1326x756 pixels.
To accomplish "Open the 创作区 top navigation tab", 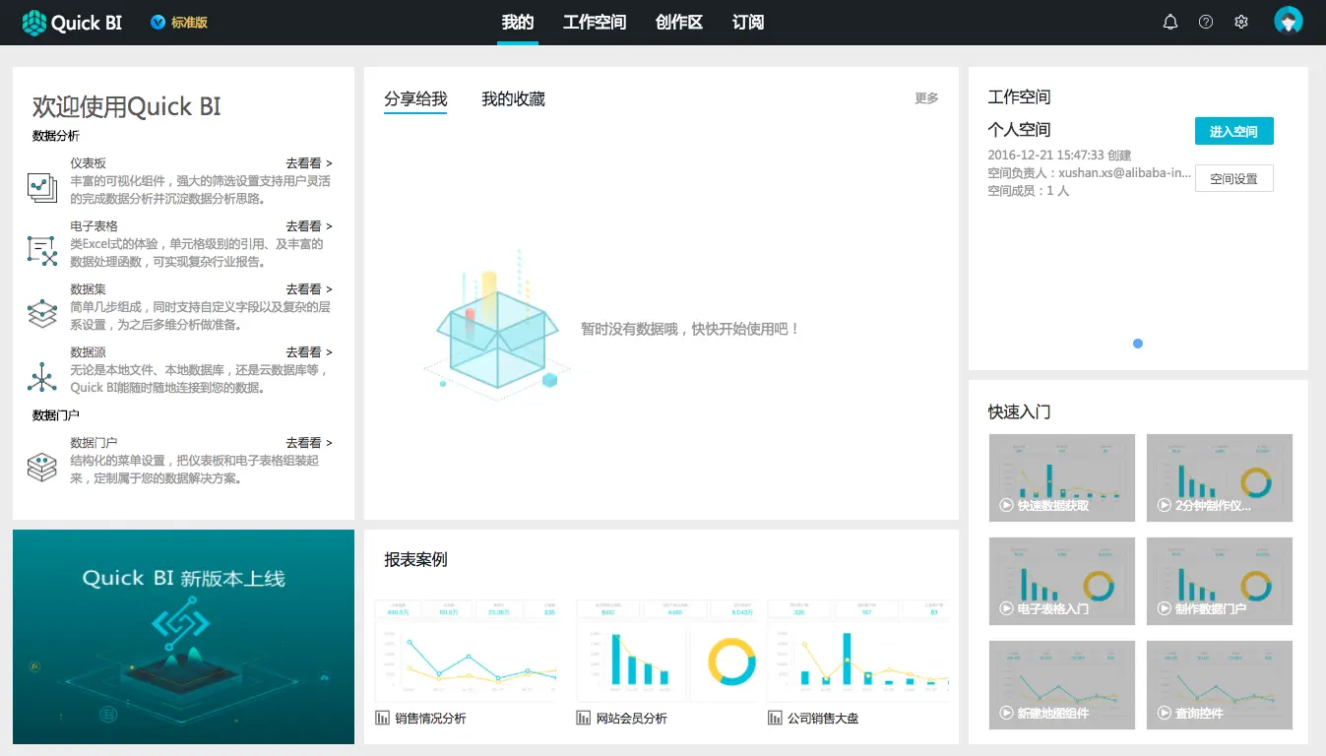I will [679, 23].
